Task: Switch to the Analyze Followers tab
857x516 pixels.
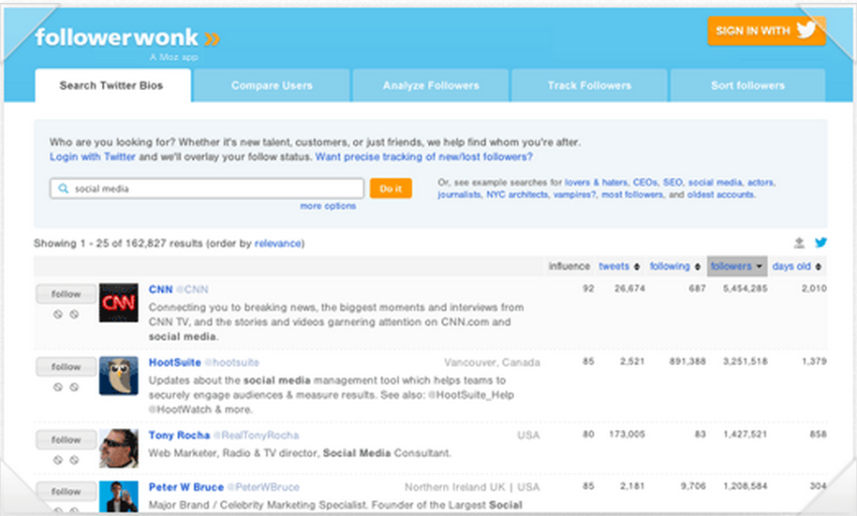Action: tap(431, 85)
